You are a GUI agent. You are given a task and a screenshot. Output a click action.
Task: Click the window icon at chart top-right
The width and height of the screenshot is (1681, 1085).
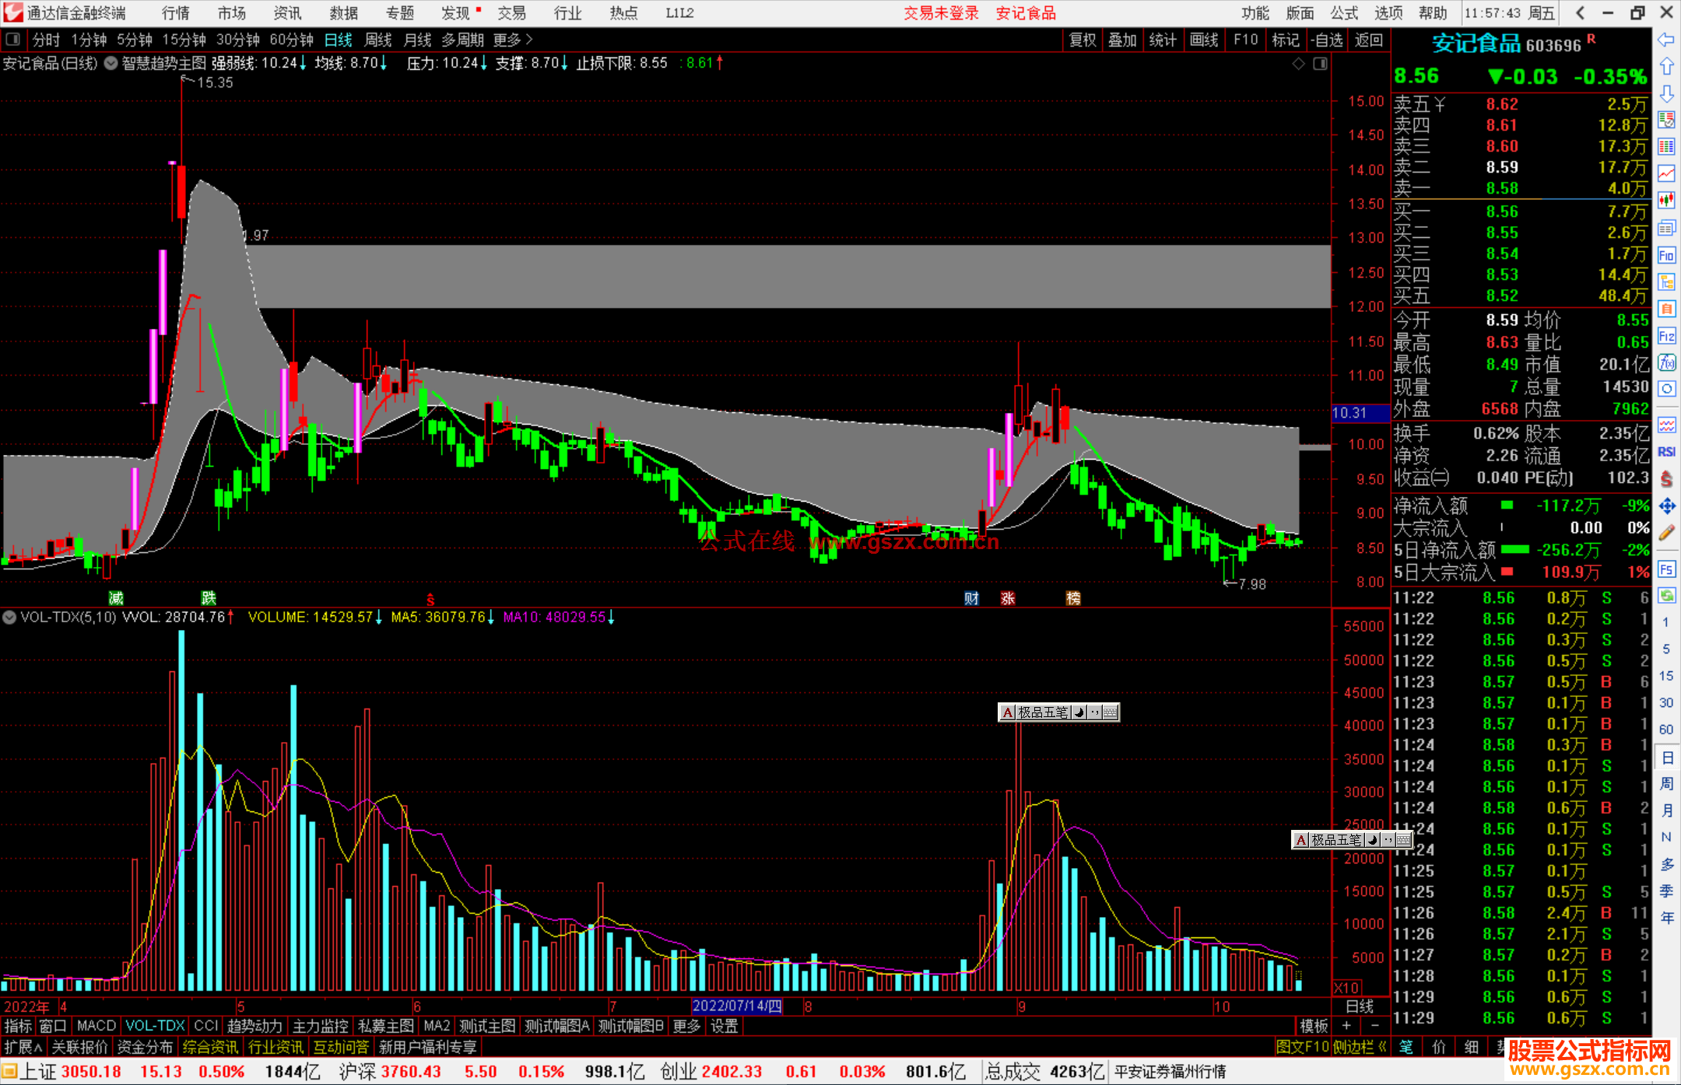pos(1320,64)
